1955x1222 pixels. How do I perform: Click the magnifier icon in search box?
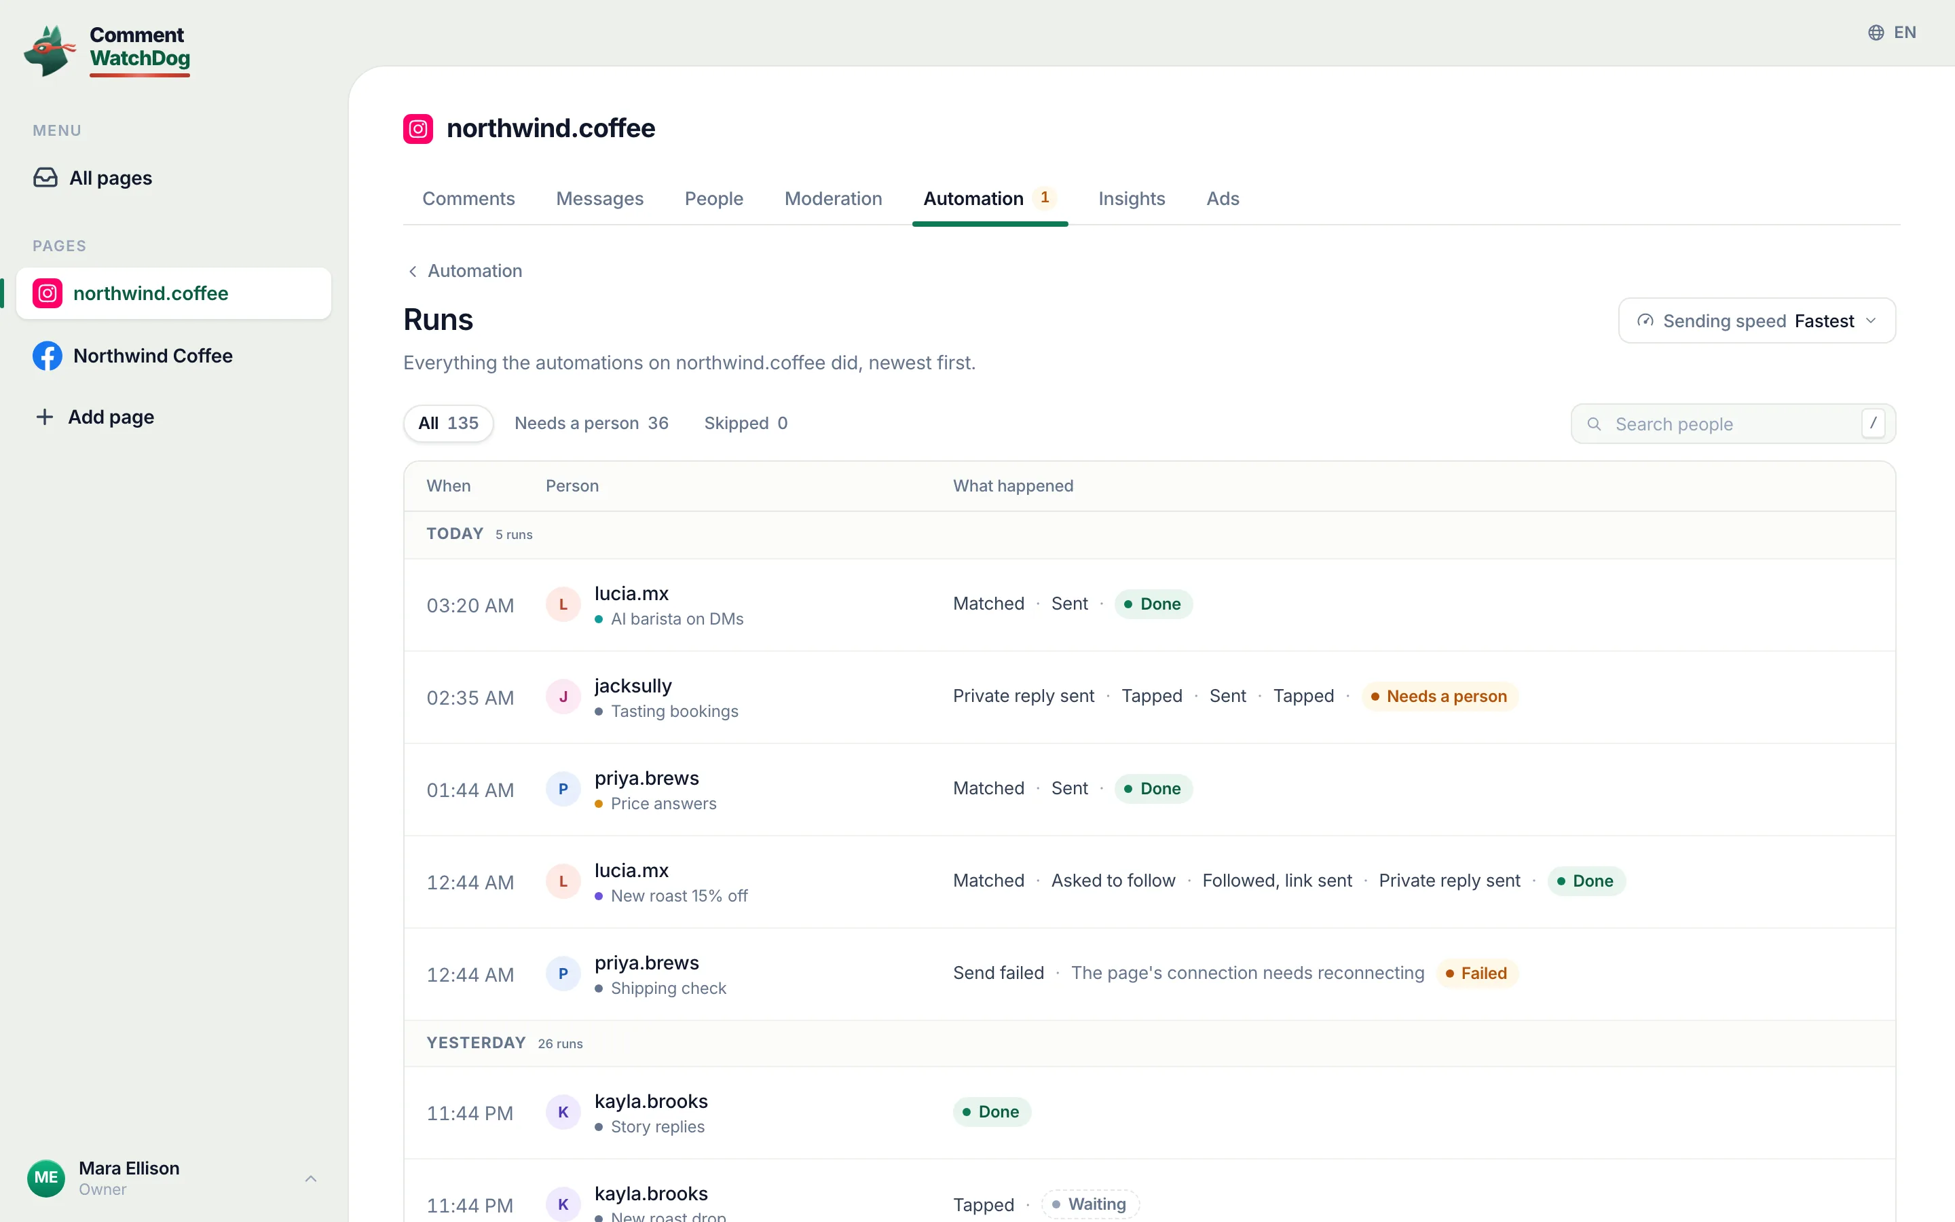coord(1594,424)
